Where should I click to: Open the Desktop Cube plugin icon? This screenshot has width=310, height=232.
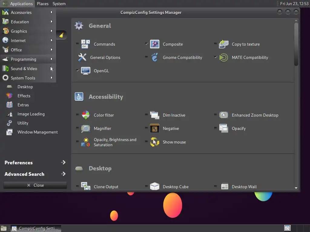point(155,186)
